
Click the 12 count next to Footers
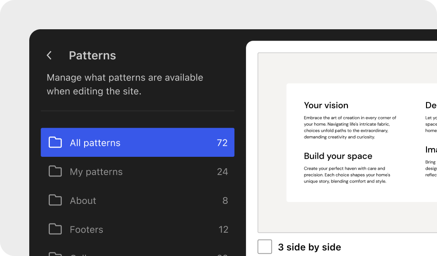223,229
